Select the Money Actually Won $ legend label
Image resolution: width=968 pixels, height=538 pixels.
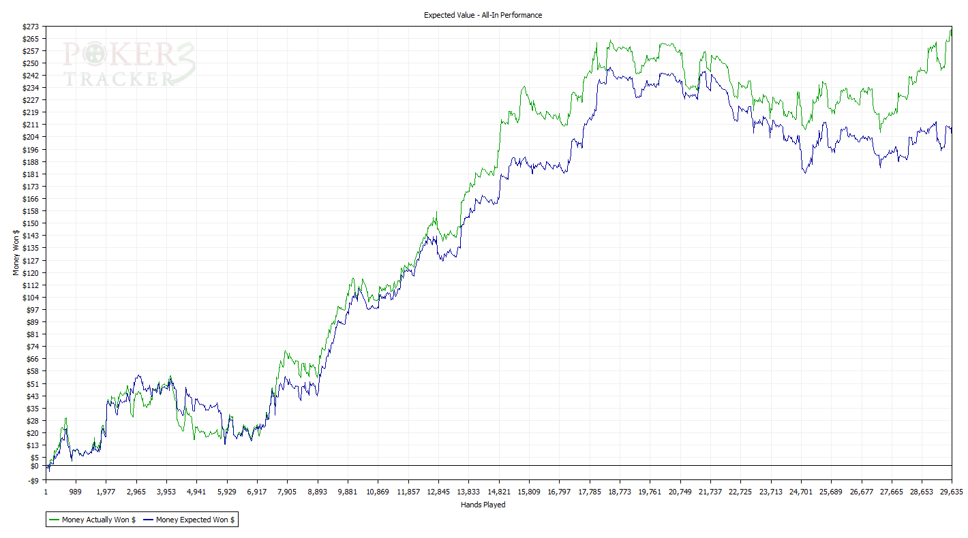[x=98, y=520]
